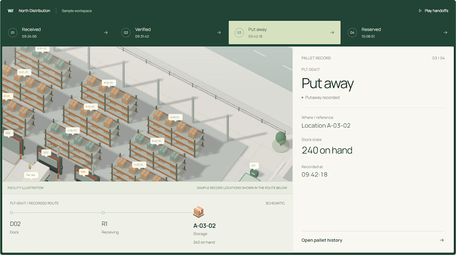
Task: Click the D03 dock door tag on the map
Action: point(46,152)
